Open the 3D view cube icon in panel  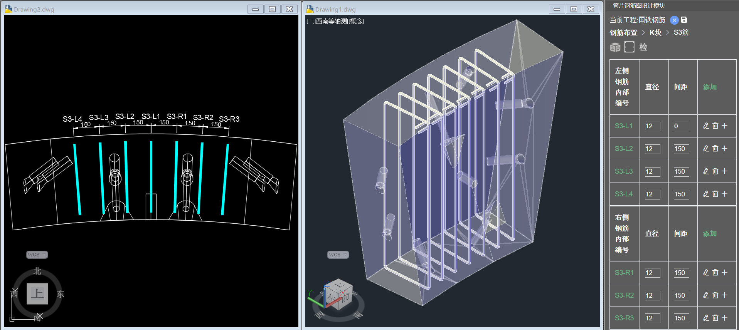coord(615,47)
